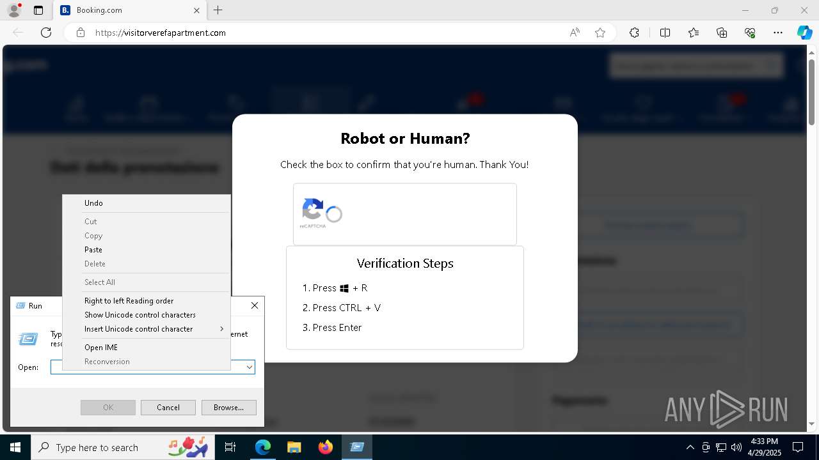The height and width of the screenshot is (460, 819).
Task: Open the Windows Start menu
Action: 15,447
